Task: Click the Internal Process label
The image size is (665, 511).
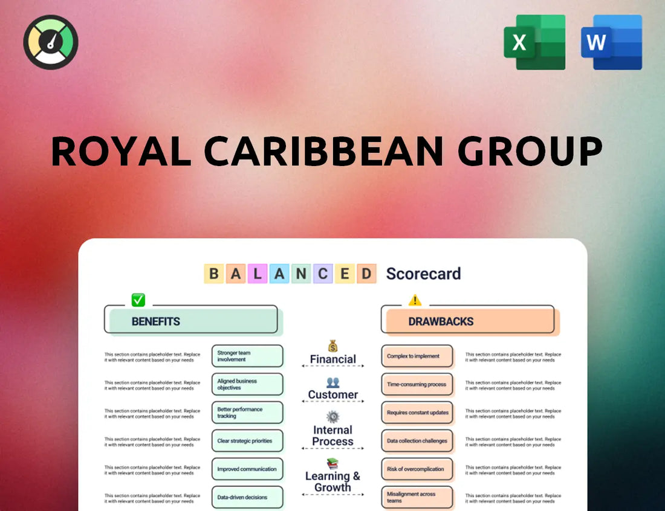Action: click(x=333, y=435)
